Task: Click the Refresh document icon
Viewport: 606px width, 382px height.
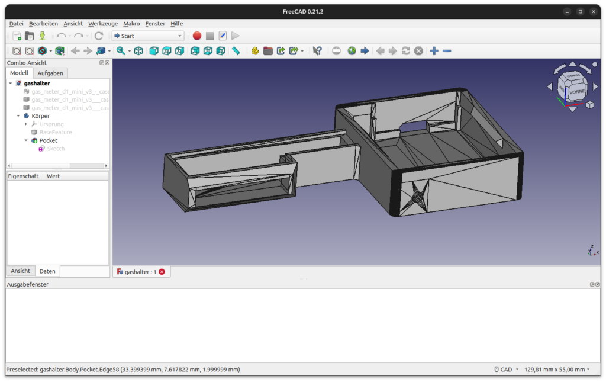Action: [407, 51]
